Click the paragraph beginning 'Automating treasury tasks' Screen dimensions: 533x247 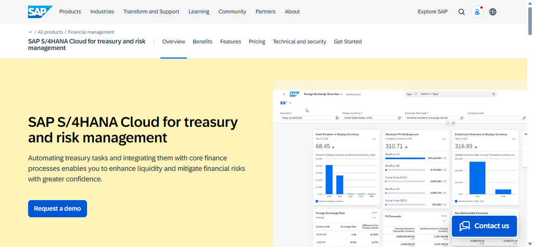tap(137, 168)
